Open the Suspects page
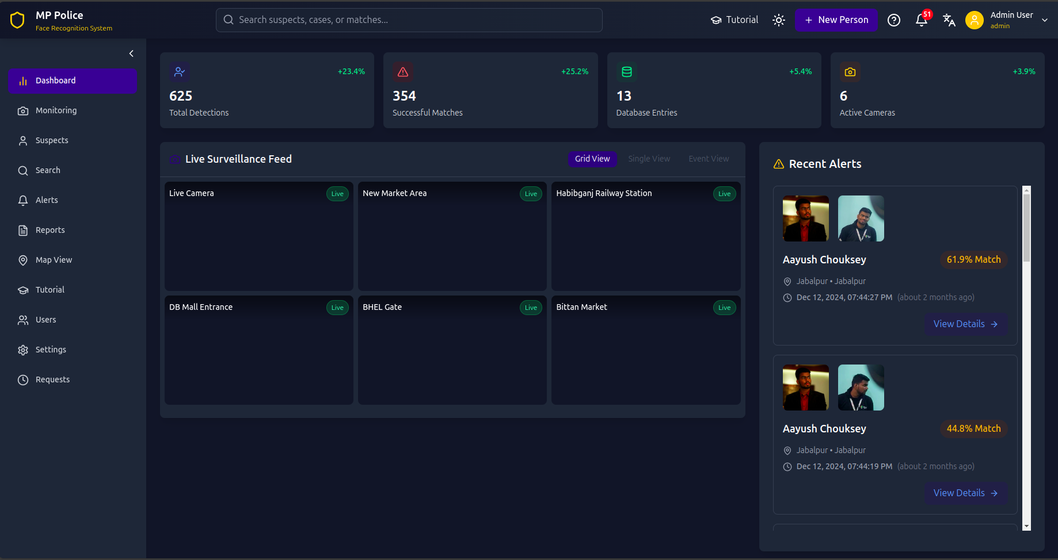1058x560 pixels. pyautogui.click(x=73, y=140)
